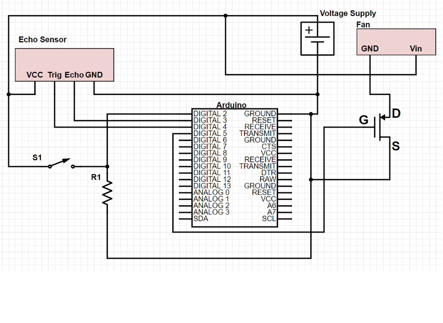Click Arduino pin RAW

point(268,179)
